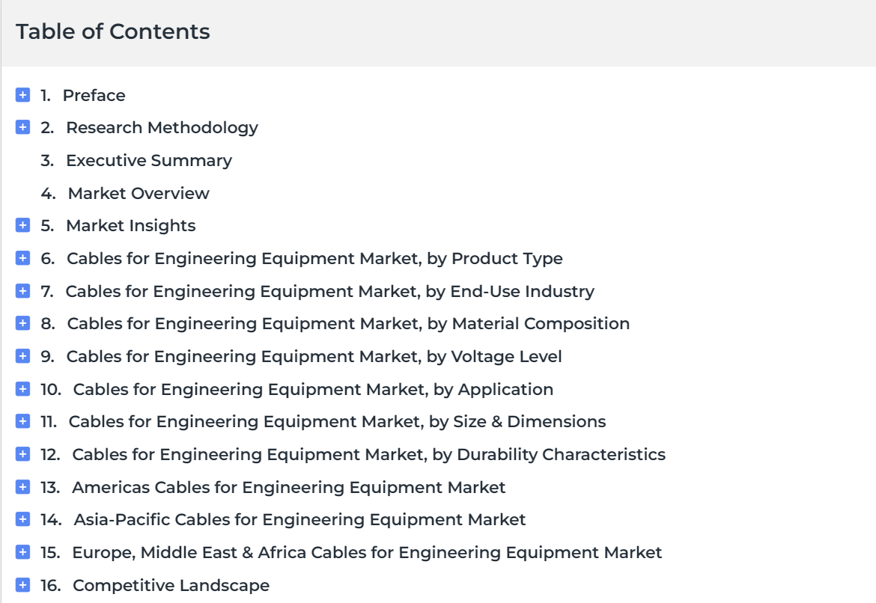This screenshot has width=876, height=603.
Task: Click plus icon beside Competitive Landscape
Action: (x=23, y=585)
